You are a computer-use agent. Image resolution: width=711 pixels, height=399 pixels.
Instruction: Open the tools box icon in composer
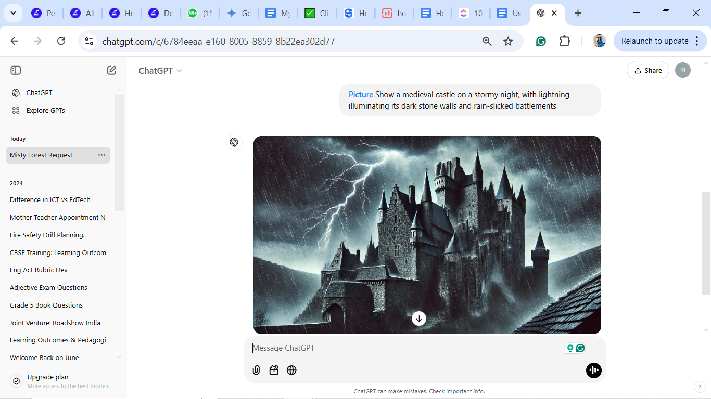pyautogui.click(x=274, y=370)
